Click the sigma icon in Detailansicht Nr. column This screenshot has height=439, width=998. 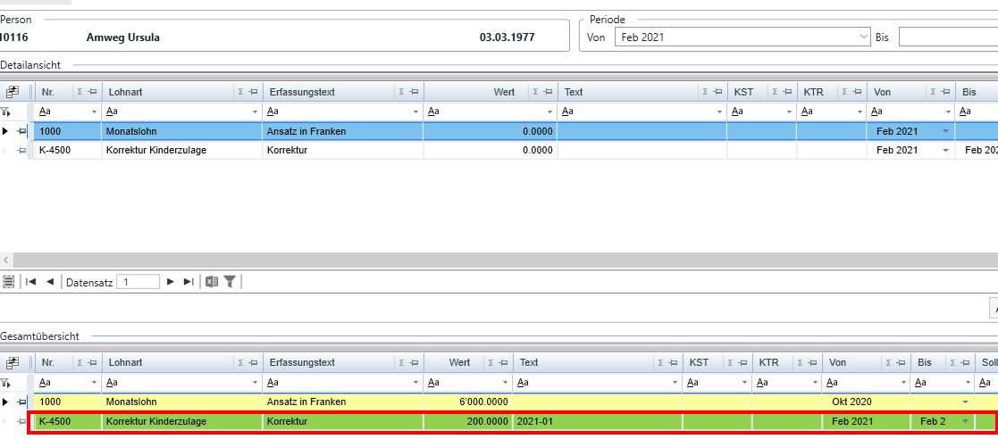pyautogui.click(x=80, y=92)
